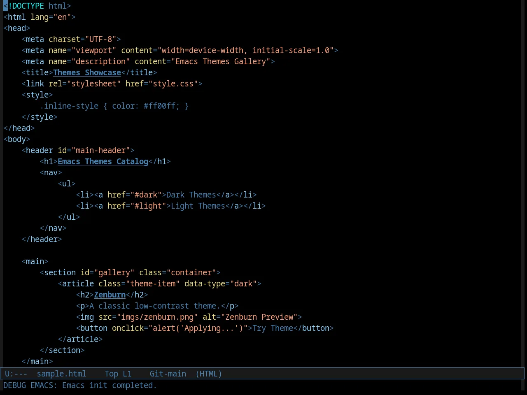
Task: Click the 'gallery' id value
Action: click(x=114, y=272)
